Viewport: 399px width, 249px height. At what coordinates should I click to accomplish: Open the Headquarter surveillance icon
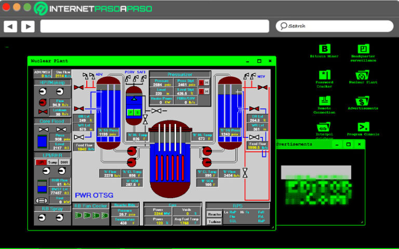coord(363,49)
